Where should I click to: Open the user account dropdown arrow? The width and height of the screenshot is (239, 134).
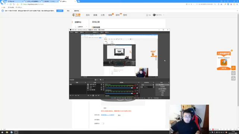[x=164, y=15]
